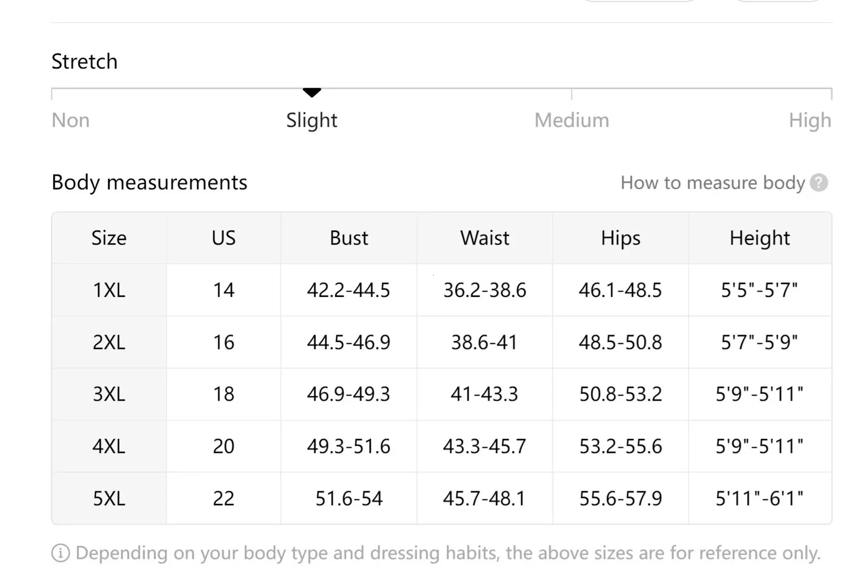Click the Bust column header
860x582 pixels.
click(349, 238)
